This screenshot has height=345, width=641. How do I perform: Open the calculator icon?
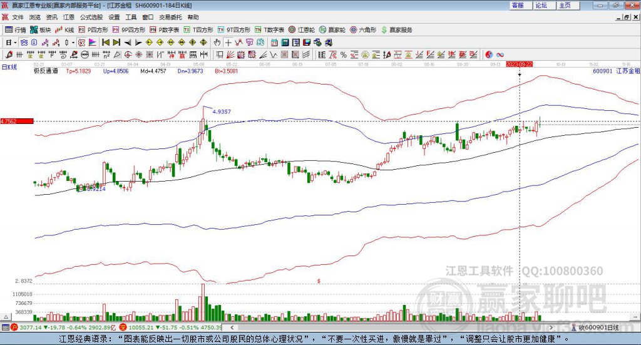click(x=285, y=43)
